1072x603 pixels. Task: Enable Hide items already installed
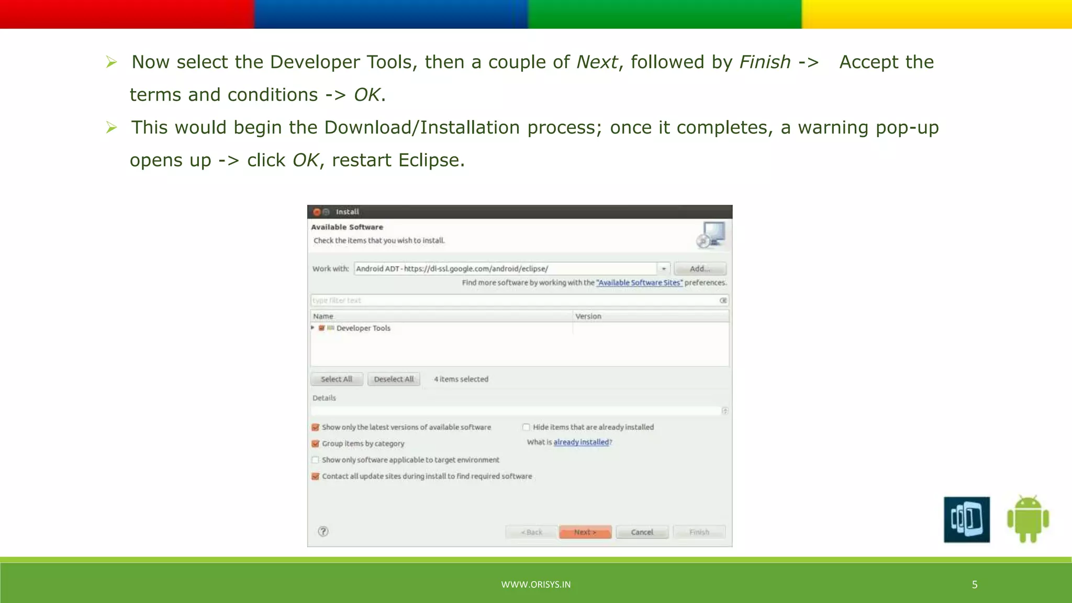click(526, 427)
